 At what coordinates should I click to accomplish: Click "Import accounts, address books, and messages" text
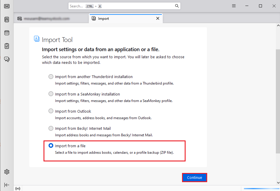[x=103, y=118]
